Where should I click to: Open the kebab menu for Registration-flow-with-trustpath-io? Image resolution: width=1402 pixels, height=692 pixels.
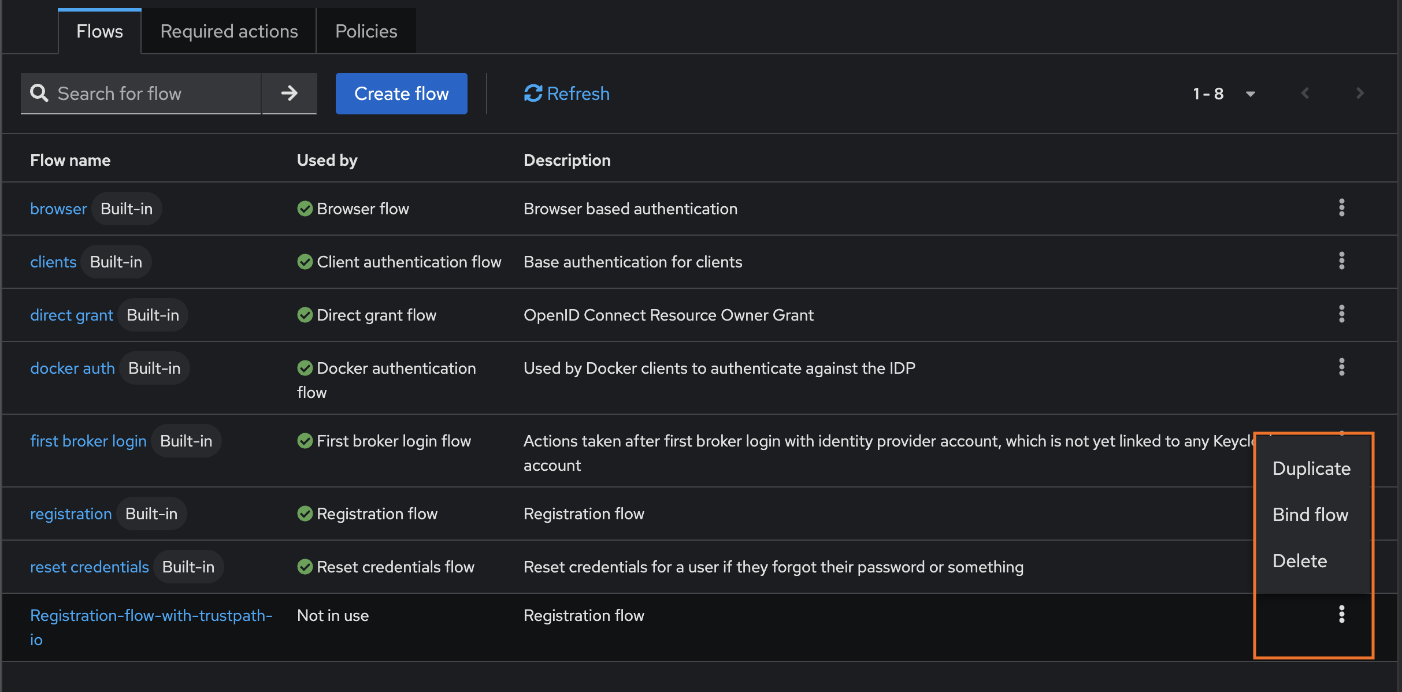point(1341,615)
